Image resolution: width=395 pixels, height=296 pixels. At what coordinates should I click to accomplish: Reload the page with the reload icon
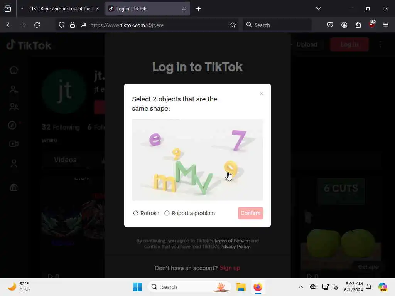(37, 25)
